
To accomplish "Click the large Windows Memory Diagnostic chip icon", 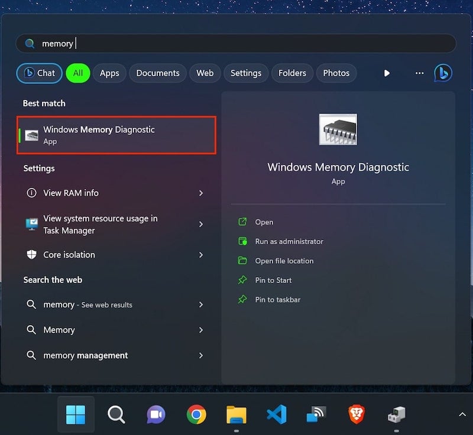I will point(338,129).
